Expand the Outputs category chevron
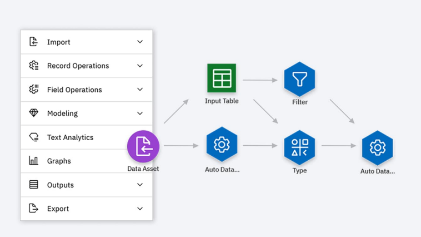The image size is (421, 237). pos(140,185)
